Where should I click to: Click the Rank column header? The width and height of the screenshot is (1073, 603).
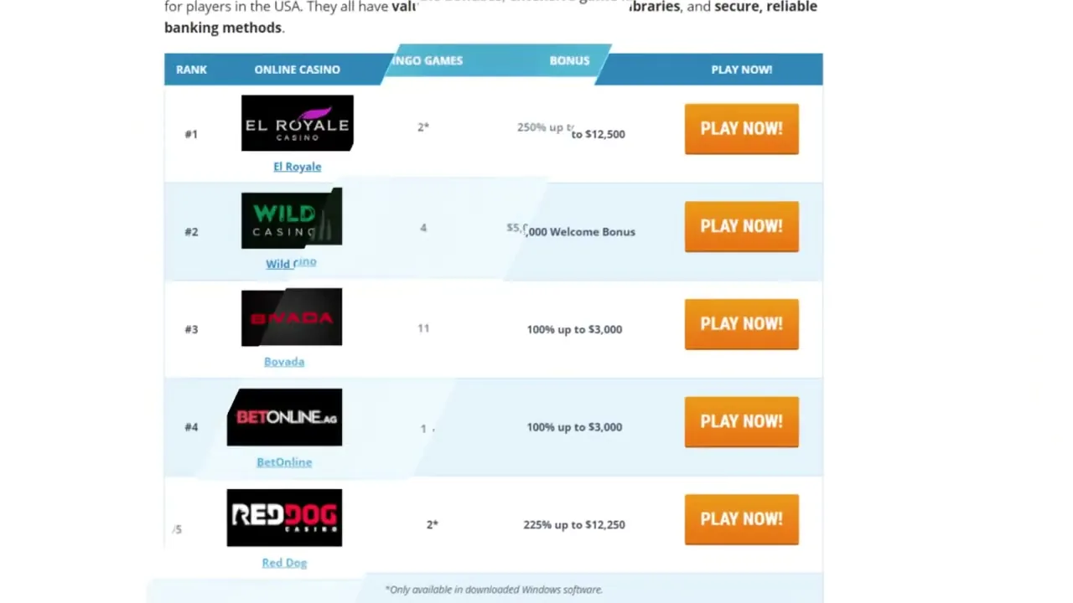point(191,70)
